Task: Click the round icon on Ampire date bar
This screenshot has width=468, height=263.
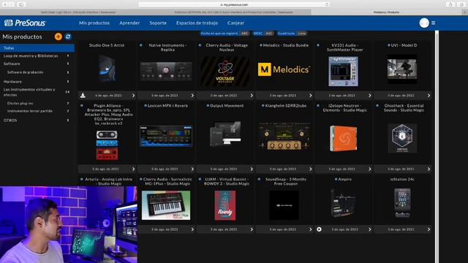Action: [319, 229]
